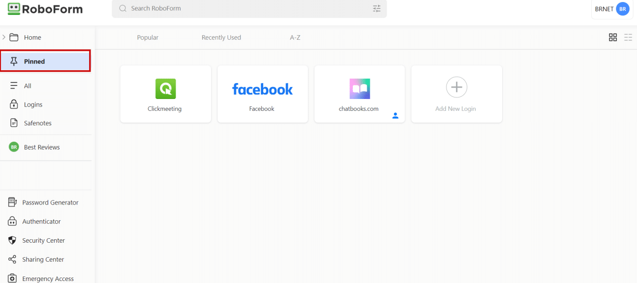The width and height of the screenshot is (637, 283).
Task: Open the Password Generator tool
Action: [50, 202]
